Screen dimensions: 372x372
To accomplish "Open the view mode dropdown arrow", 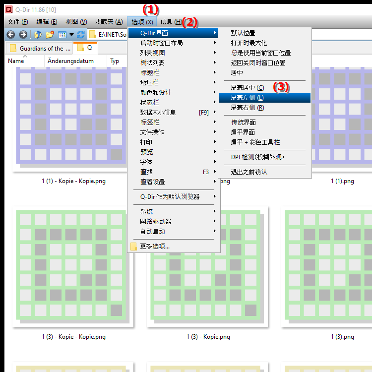I will 71,35.
